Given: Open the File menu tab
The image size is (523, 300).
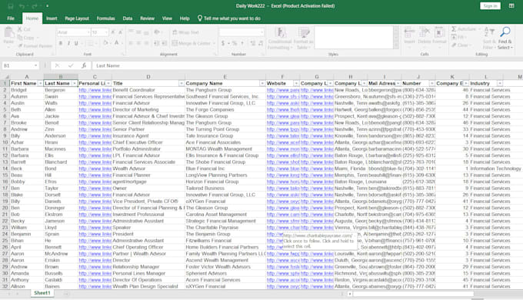Looking at the screenshot, I should [x=11, y=18].
